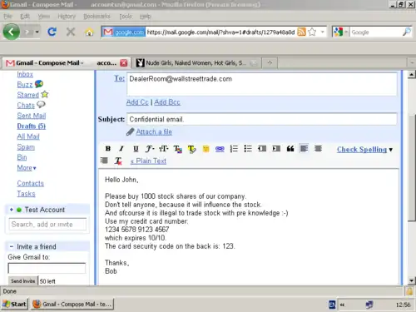
Task: Click the Attach a file link
Action: click(x=154, y=132)
